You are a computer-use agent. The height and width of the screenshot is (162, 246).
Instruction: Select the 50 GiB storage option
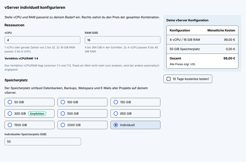30,102
